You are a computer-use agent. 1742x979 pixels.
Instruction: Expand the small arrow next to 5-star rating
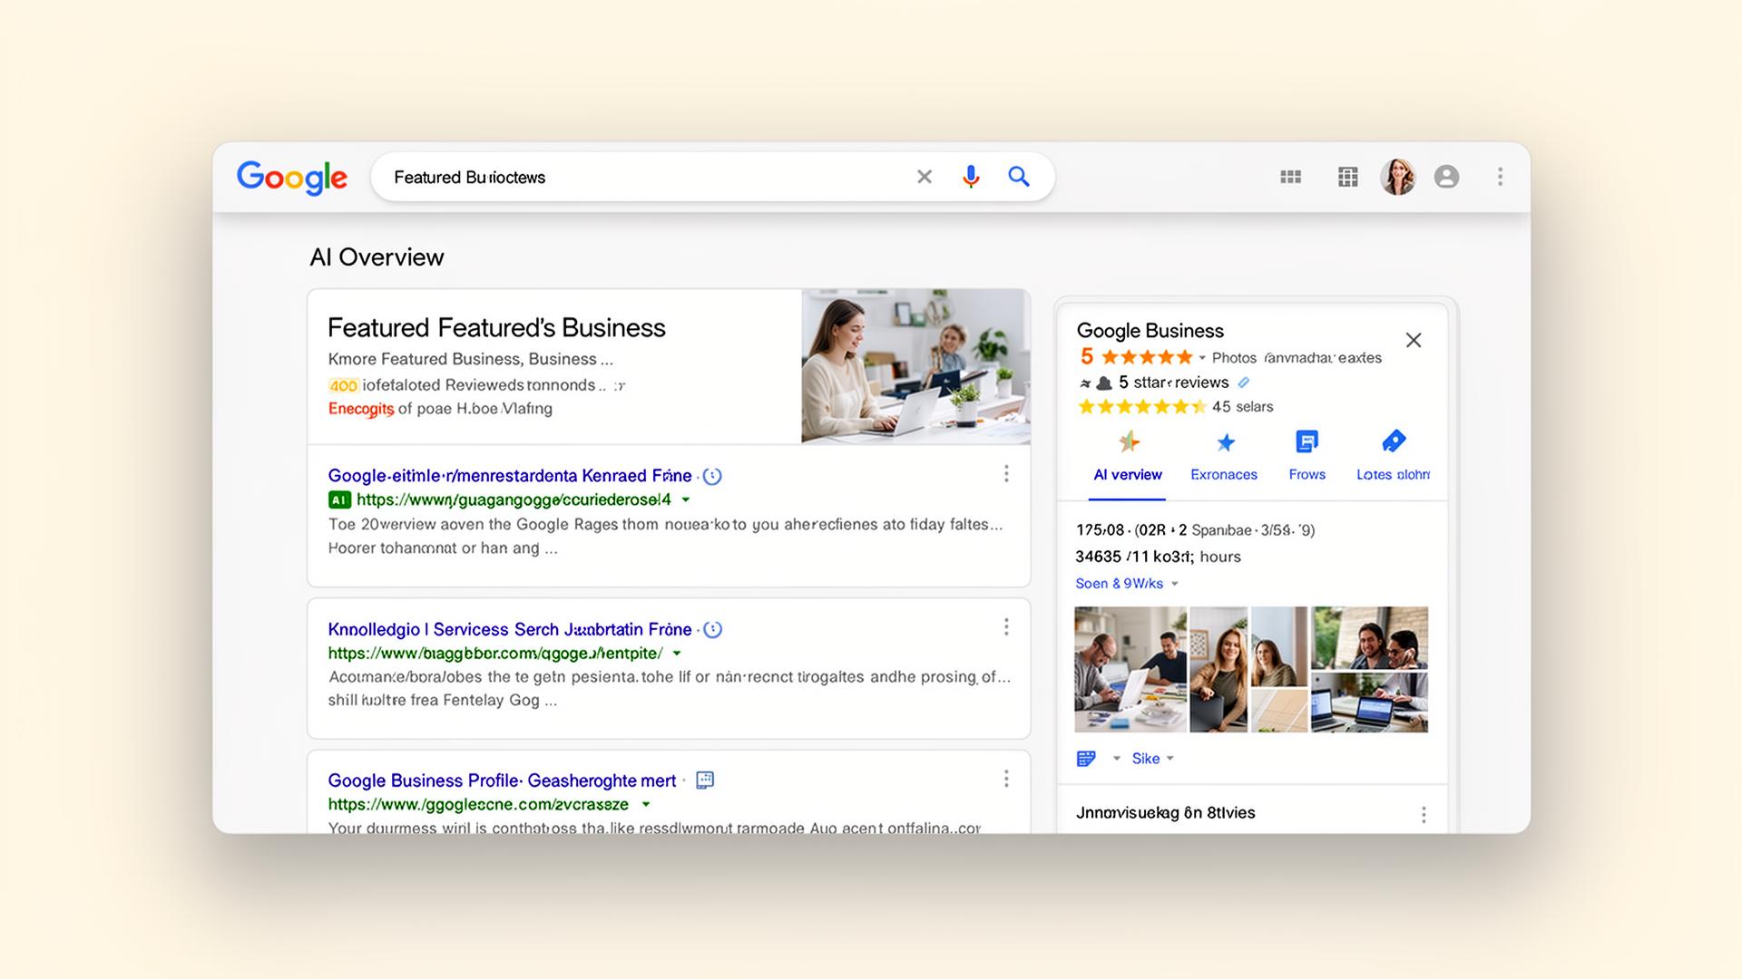1202,358
